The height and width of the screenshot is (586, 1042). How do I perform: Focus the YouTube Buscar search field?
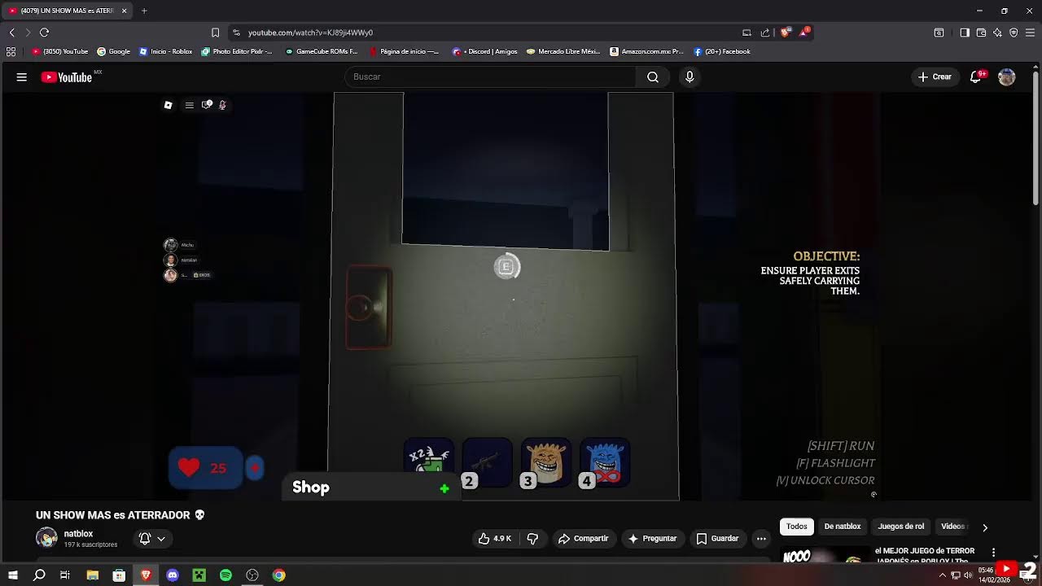click(x=490, y=77)
